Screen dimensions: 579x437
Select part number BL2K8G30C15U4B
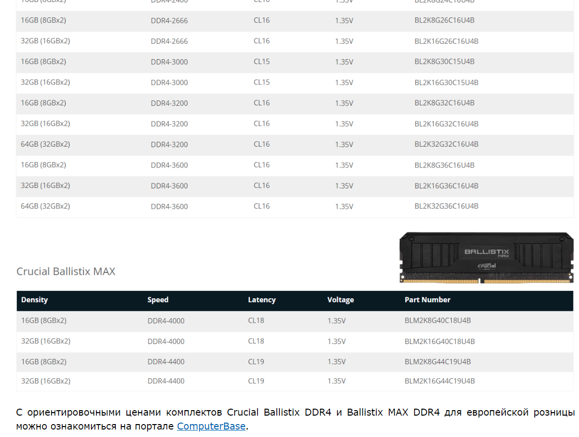444,62
